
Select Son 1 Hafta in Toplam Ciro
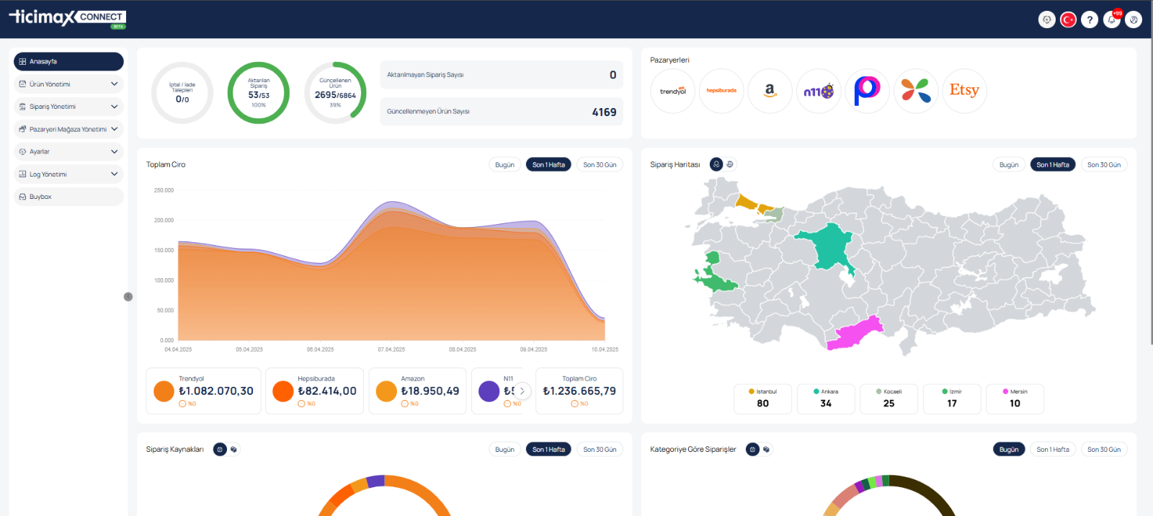(x=548, y=165)
